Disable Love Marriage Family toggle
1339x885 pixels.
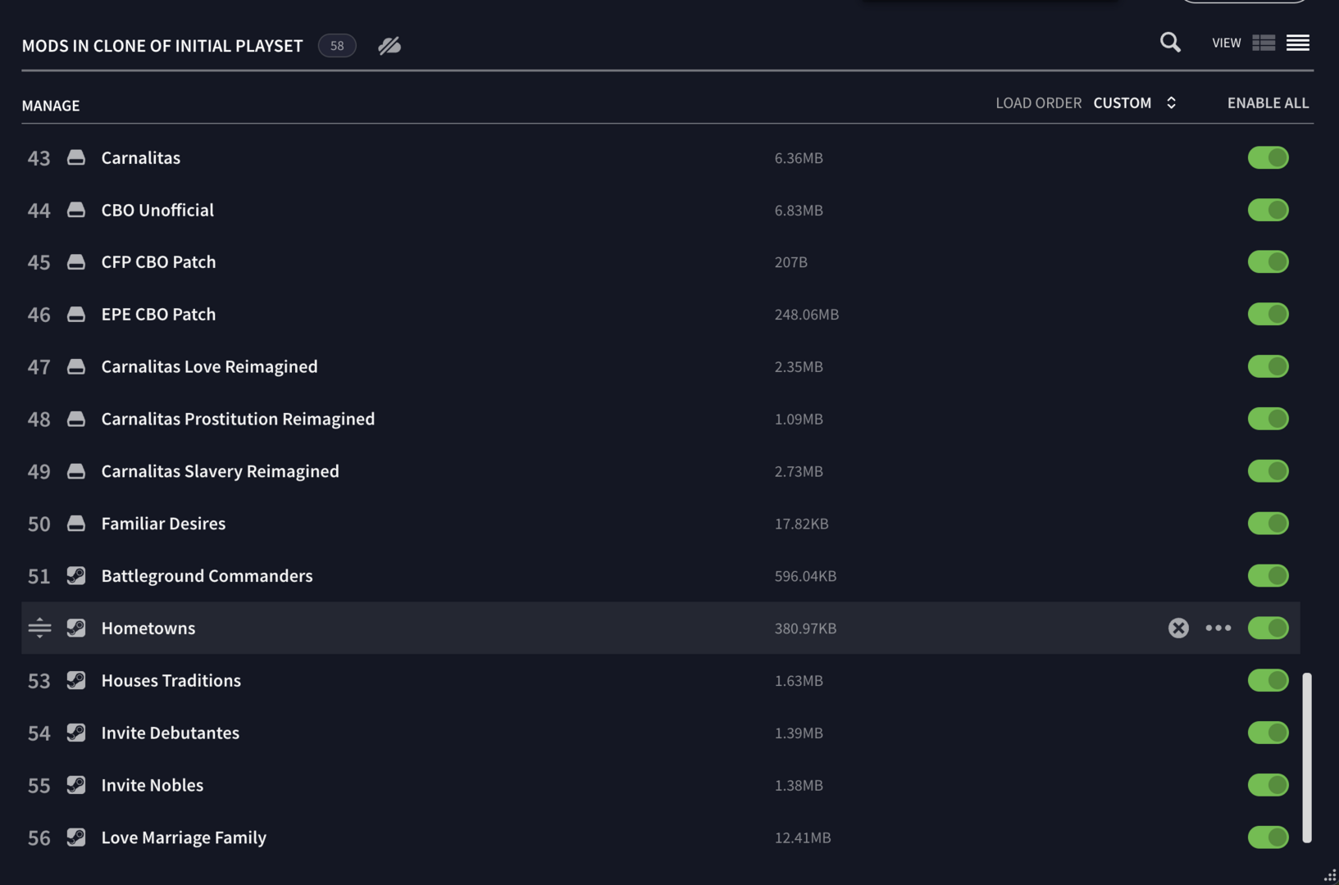pyautogui.click(x=1268, y=837)
